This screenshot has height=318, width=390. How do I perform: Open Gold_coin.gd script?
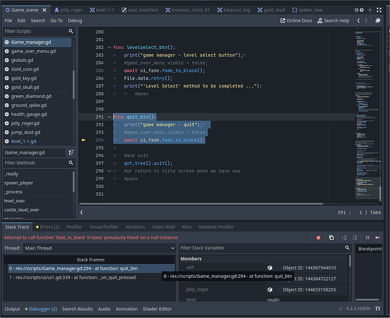tap(38, 69)
